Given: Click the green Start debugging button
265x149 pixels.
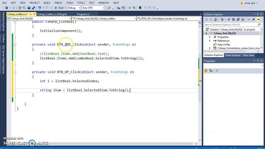Looking at the screenshot, I should [x=59, y=8].
